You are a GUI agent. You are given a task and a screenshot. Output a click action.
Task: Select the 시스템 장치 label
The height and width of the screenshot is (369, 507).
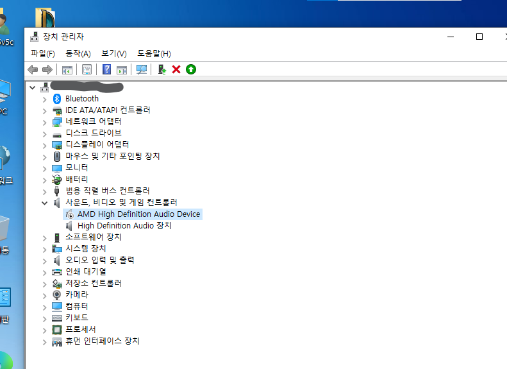pos(86,248)
